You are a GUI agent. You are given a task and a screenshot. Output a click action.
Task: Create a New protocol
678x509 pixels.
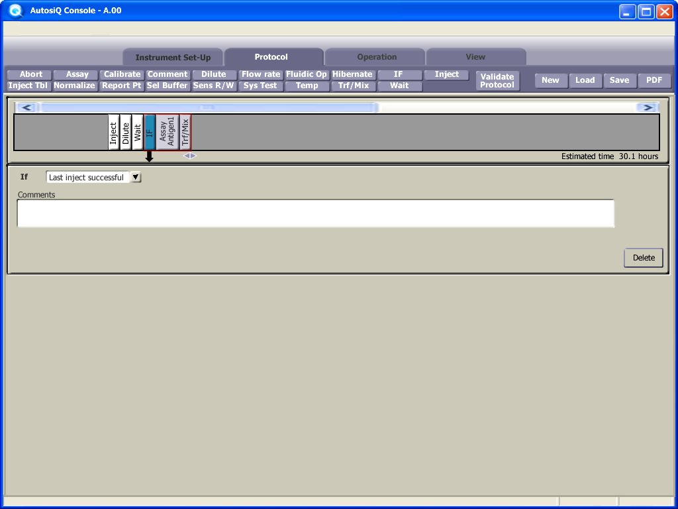pyautogui.click(x=551, y=80)
